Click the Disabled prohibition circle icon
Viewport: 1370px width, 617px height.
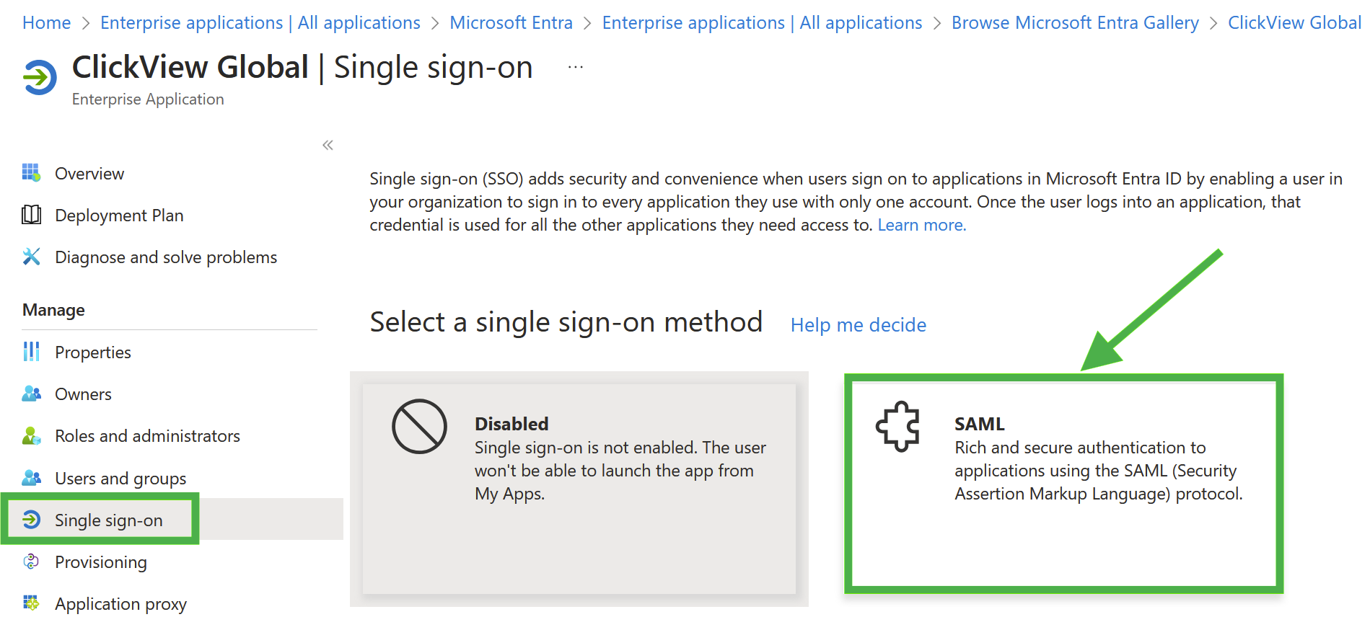coord(419,427)
